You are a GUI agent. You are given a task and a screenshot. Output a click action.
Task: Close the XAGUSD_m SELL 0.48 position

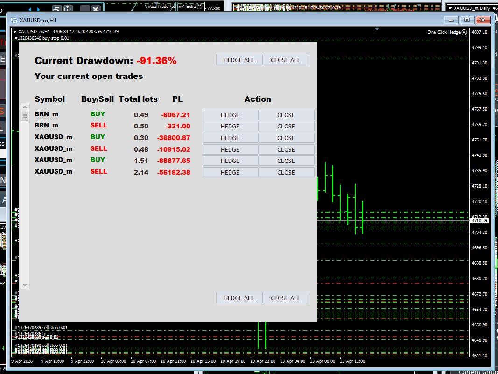[x=286, y=149]
